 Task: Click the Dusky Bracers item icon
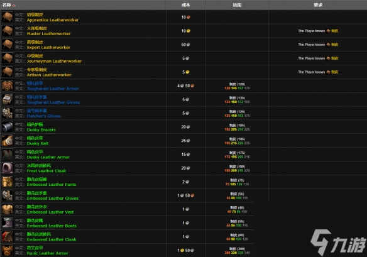tap(8, 127)
